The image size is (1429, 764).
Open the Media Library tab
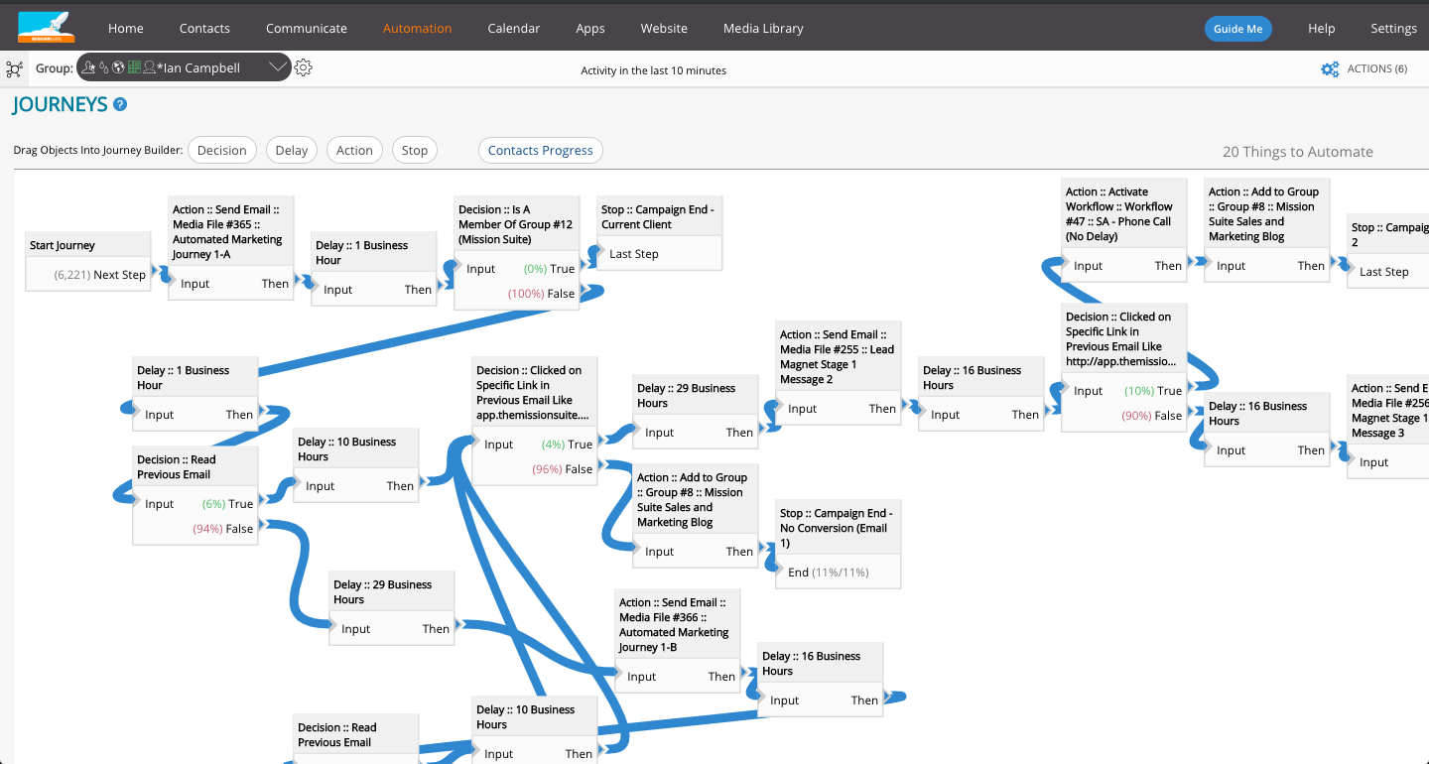click(762, 28)
